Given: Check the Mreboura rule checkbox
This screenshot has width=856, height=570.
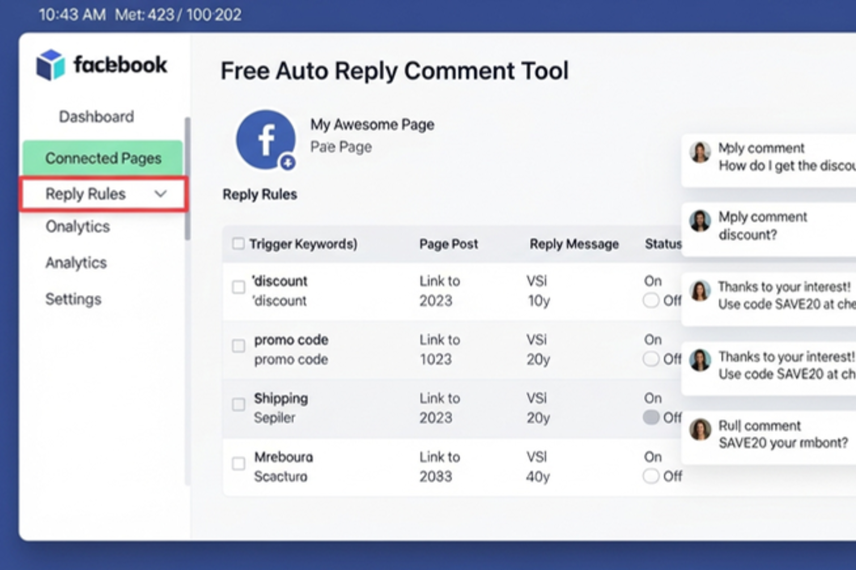Looking at the screenshot, I should [x=238, y=464].
